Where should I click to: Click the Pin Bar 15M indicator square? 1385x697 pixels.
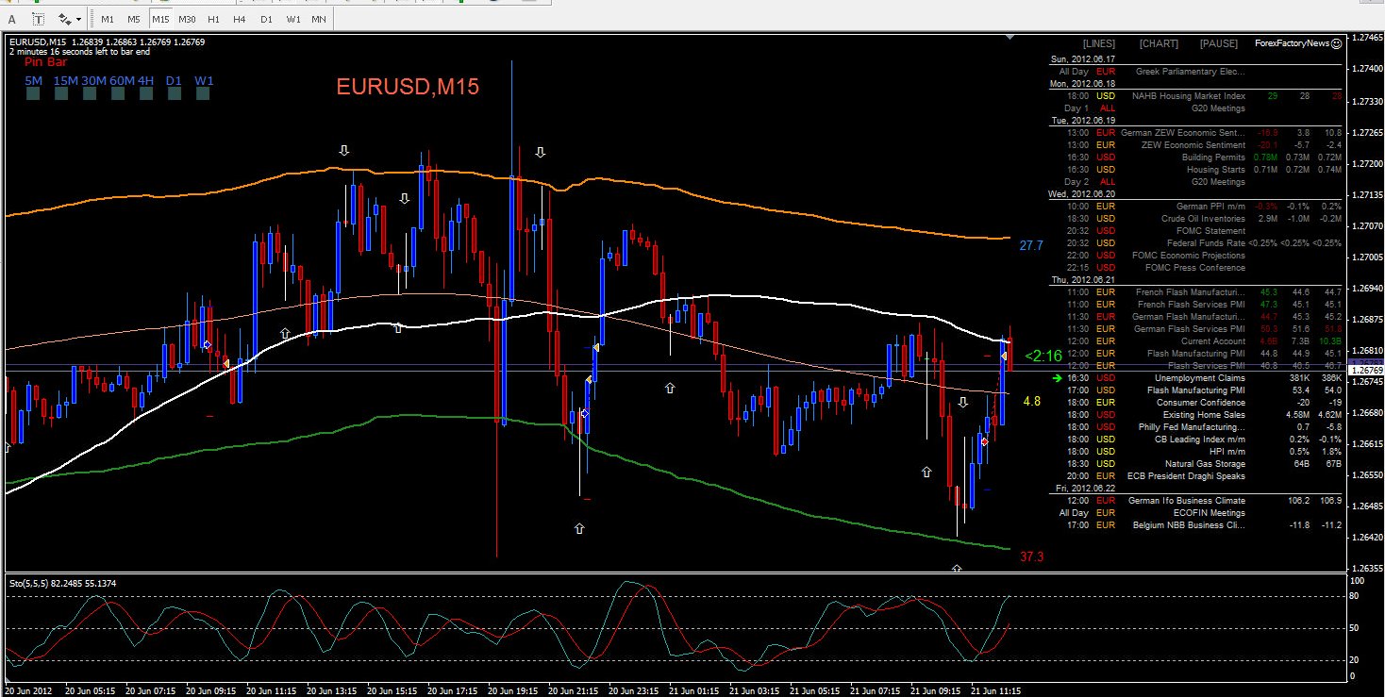click(61, 95)
